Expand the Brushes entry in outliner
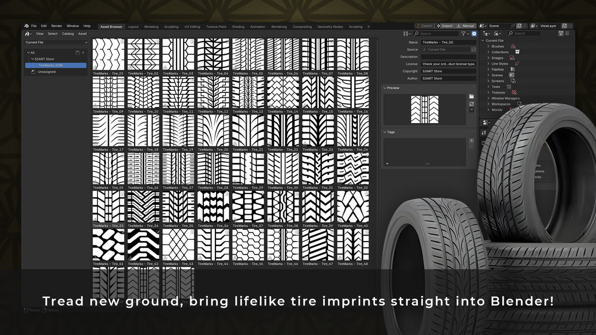Image resolution: width=596 pixels, height=335 pixels. pyautogui.click(x=488, y=46)
